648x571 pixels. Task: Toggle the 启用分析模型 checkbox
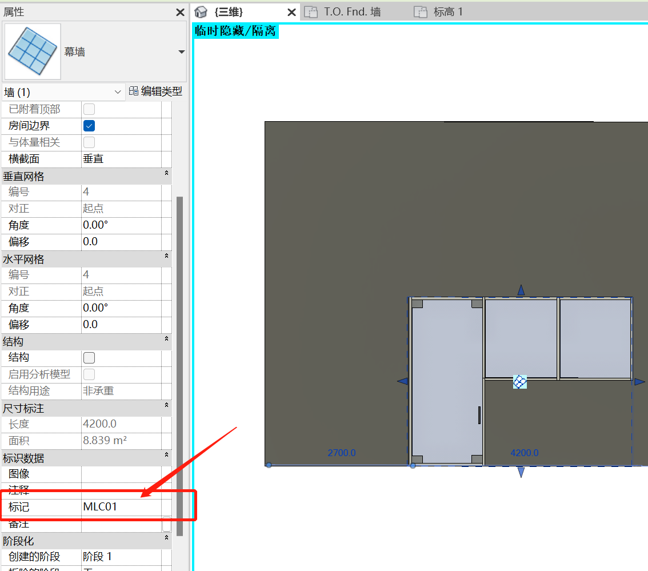point(89,374)
